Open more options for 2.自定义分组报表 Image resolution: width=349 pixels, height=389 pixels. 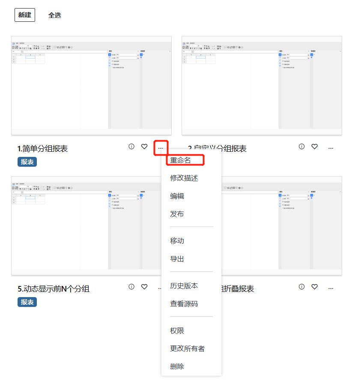pyautogui.click(x=331, y=148)
